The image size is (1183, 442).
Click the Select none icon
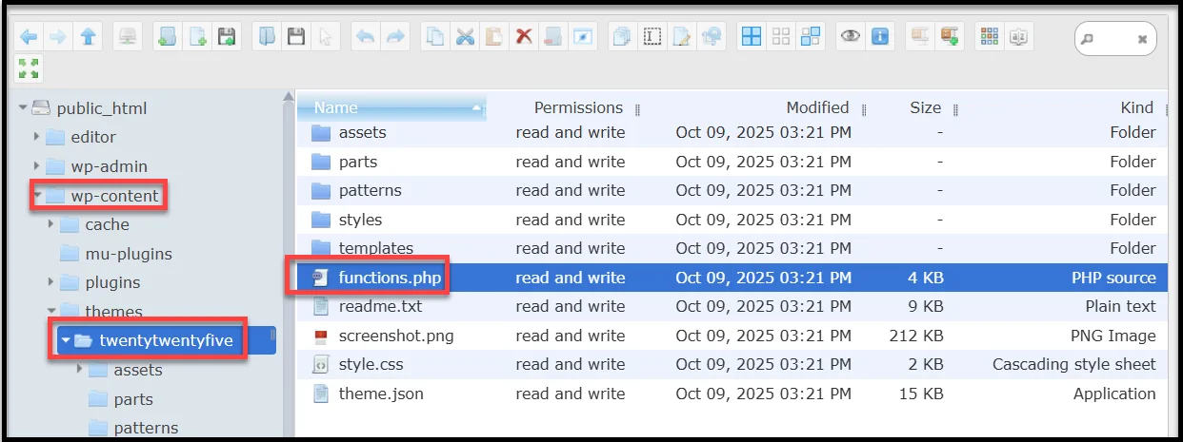(781, 37)
